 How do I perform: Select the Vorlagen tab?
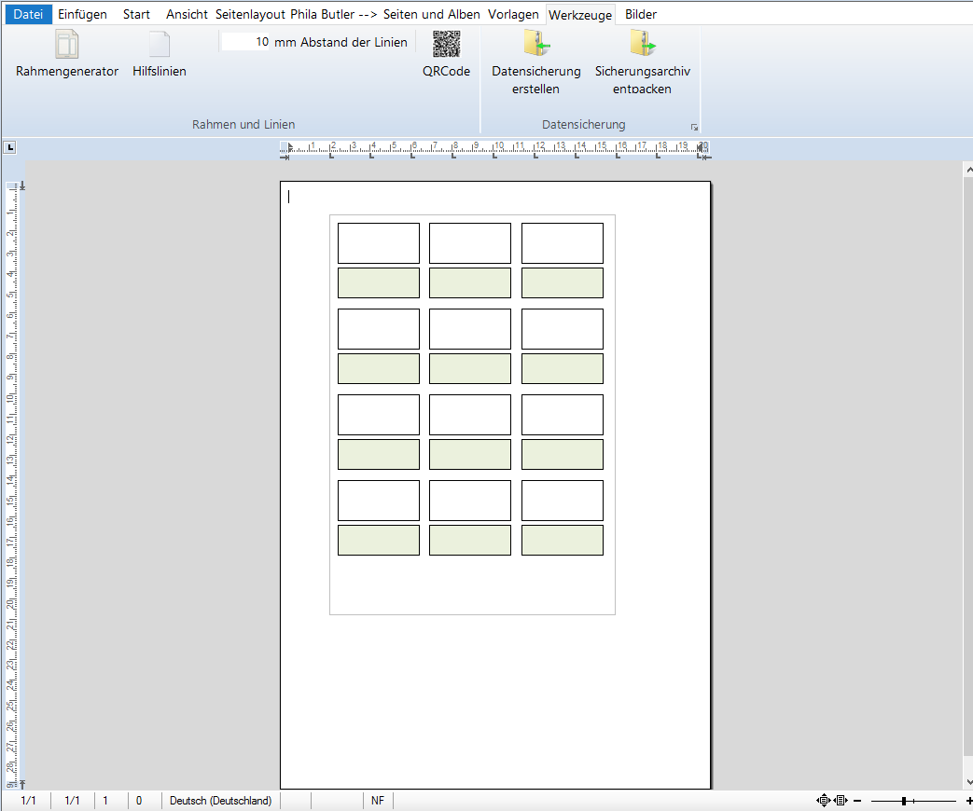tap(513, 14)
